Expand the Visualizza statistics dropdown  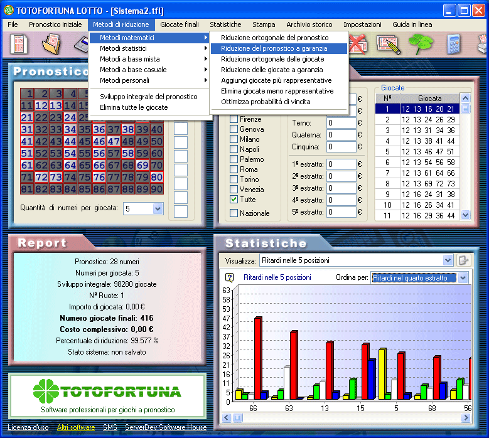tap(448, 260)
